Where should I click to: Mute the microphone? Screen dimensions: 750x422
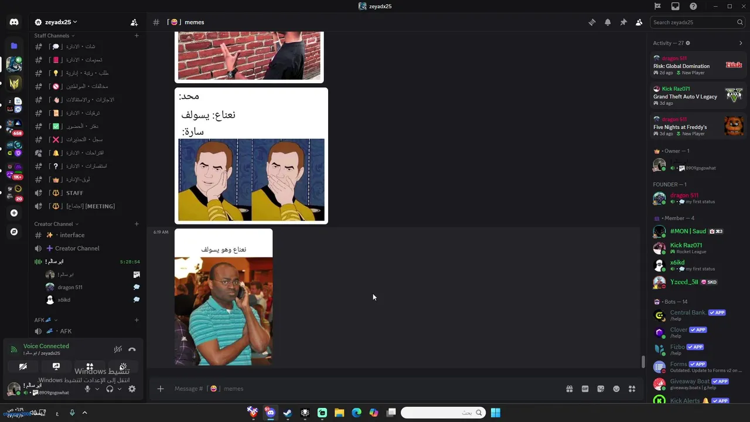coord(87,389)
